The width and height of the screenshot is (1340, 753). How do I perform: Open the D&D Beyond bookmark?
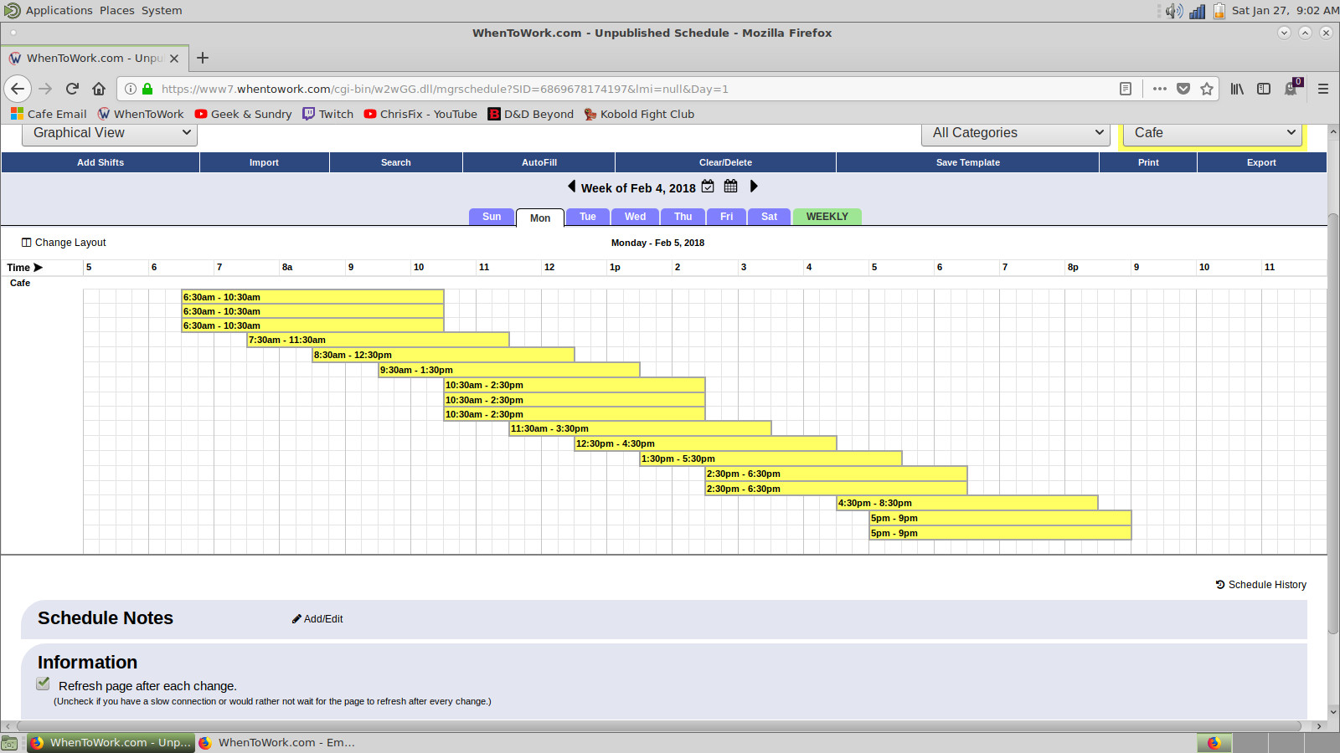click(x=531, y=114)
